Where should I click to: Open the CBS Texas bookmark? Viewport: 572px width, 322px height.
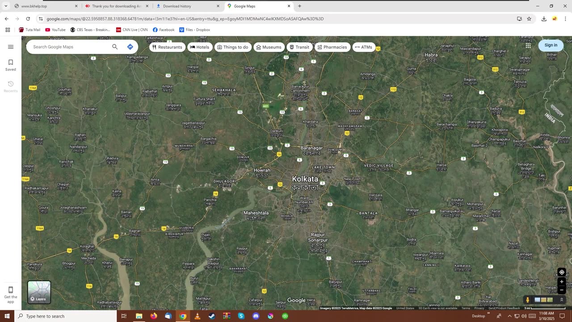(x=90, y=30)
